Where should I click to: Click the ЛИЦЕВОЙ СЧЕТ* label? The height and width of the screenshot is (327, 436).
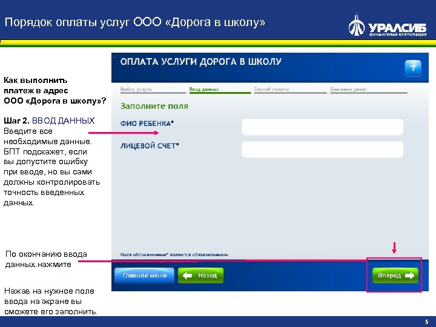tap(150, 146)
